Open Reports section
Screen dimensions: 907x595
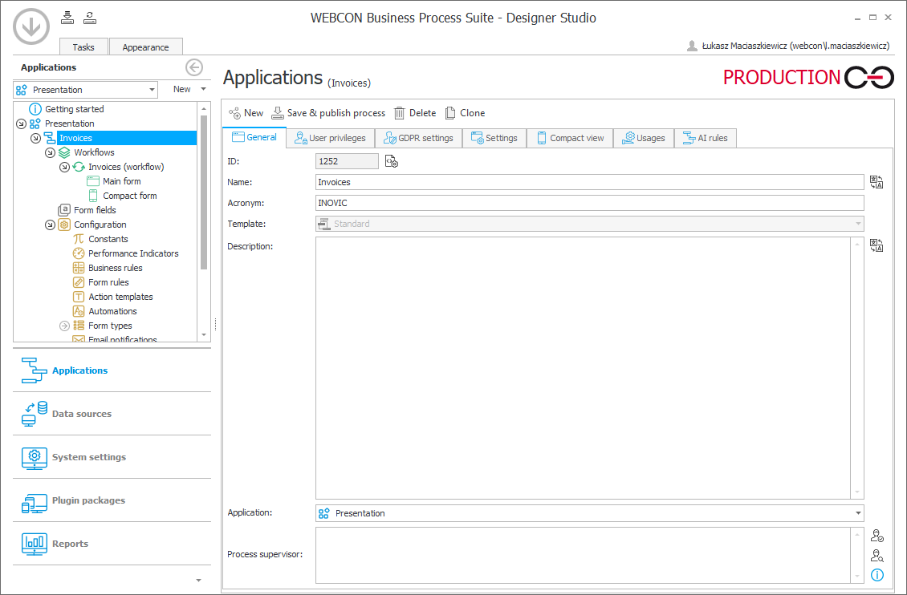(x=112, y=544)
